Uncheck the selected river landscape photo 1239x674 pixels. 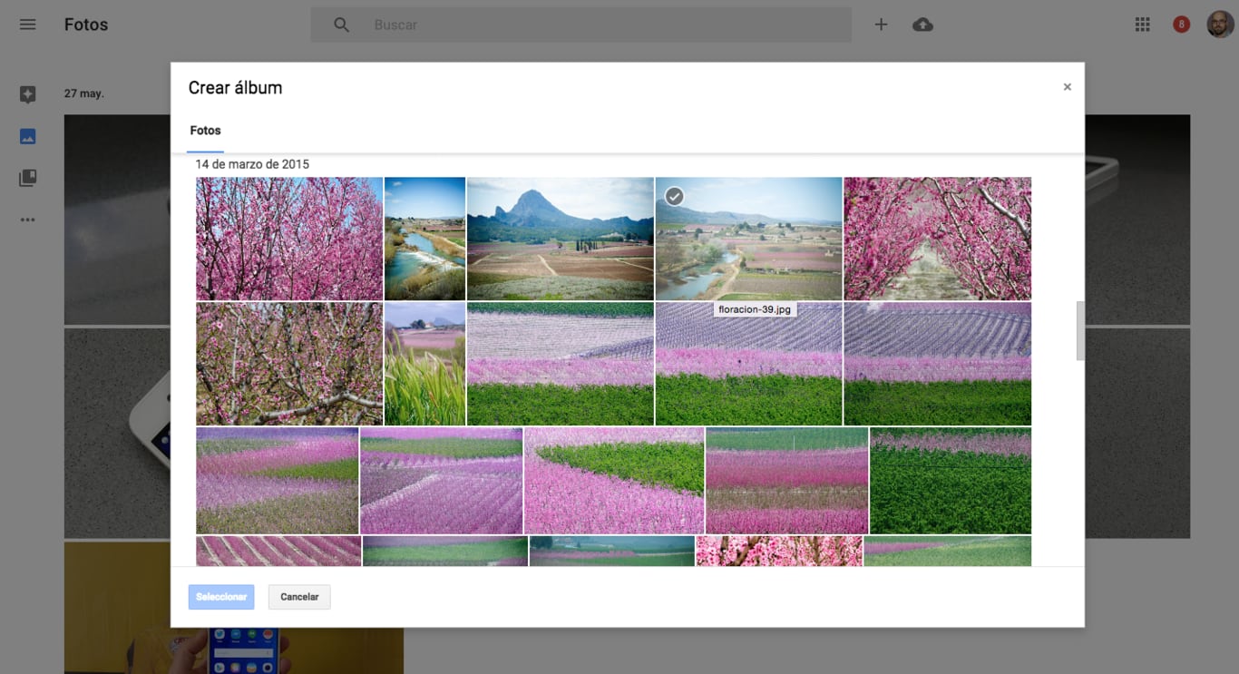[x=674, y=196]
